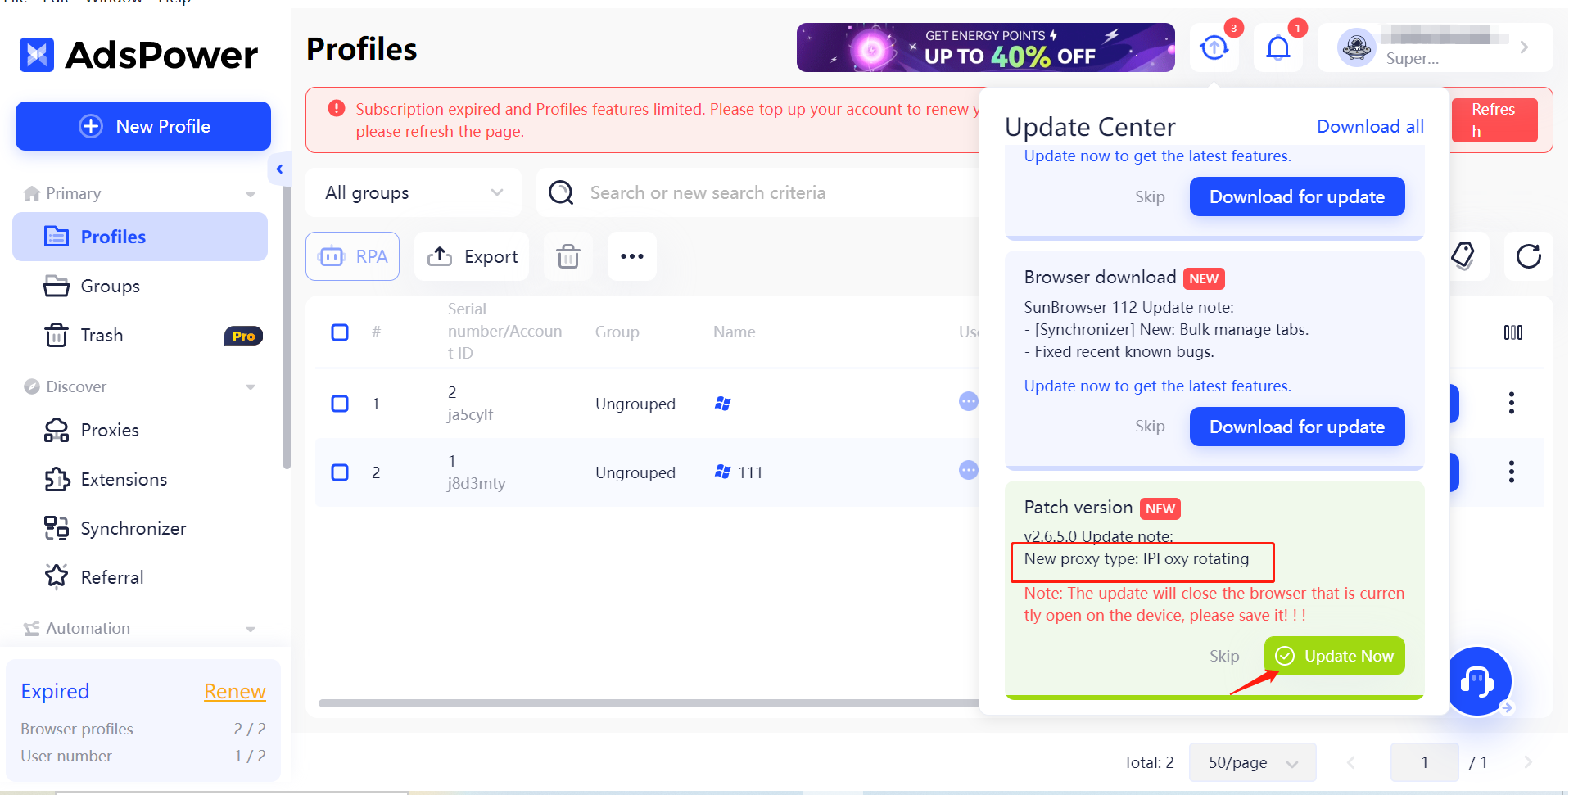
Task: Click the Get Energy Points banner
Action: [x=986, y=47]
